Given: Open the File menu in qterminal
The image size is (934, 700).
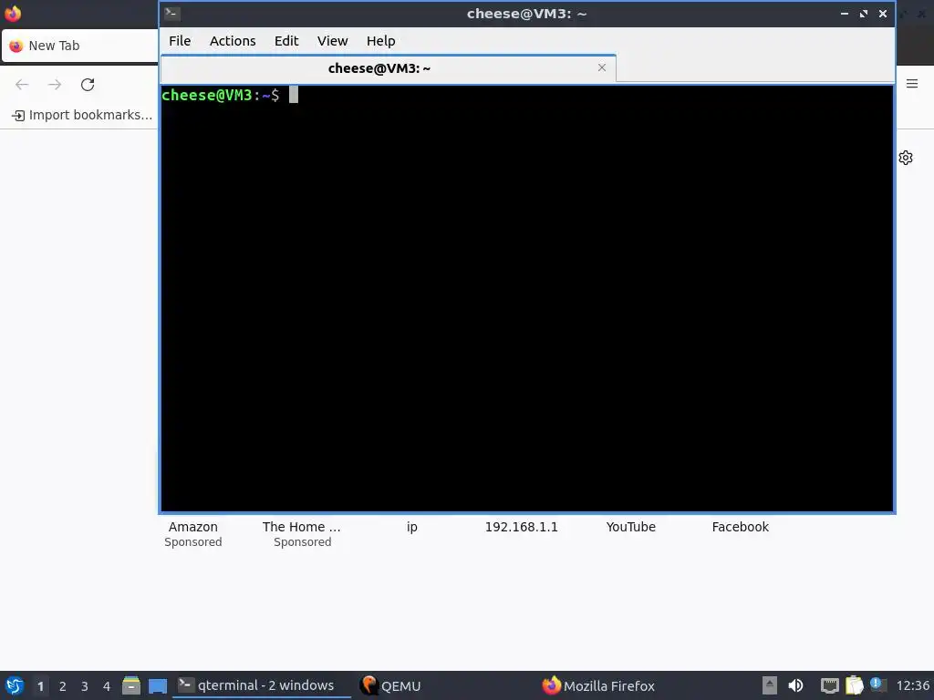Looking at the screenshot, I should [x=180, y=41].
